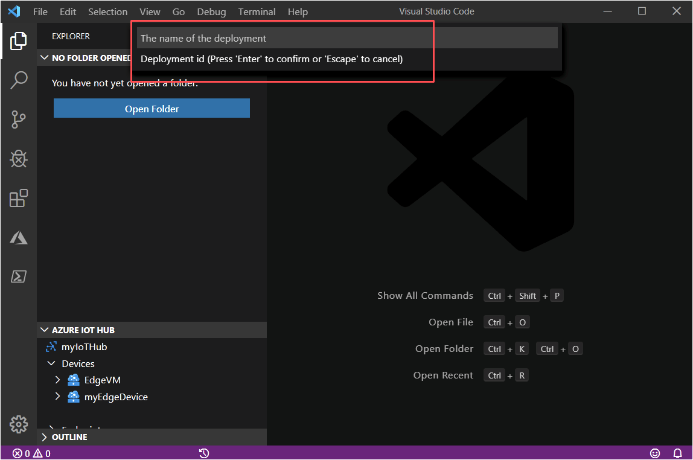Select EdgeVM device name

tap(103, 380)
